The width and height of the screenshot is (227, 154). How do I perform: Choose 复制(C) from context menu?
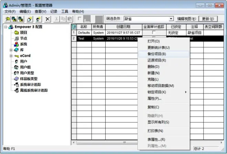coord(164,107)
